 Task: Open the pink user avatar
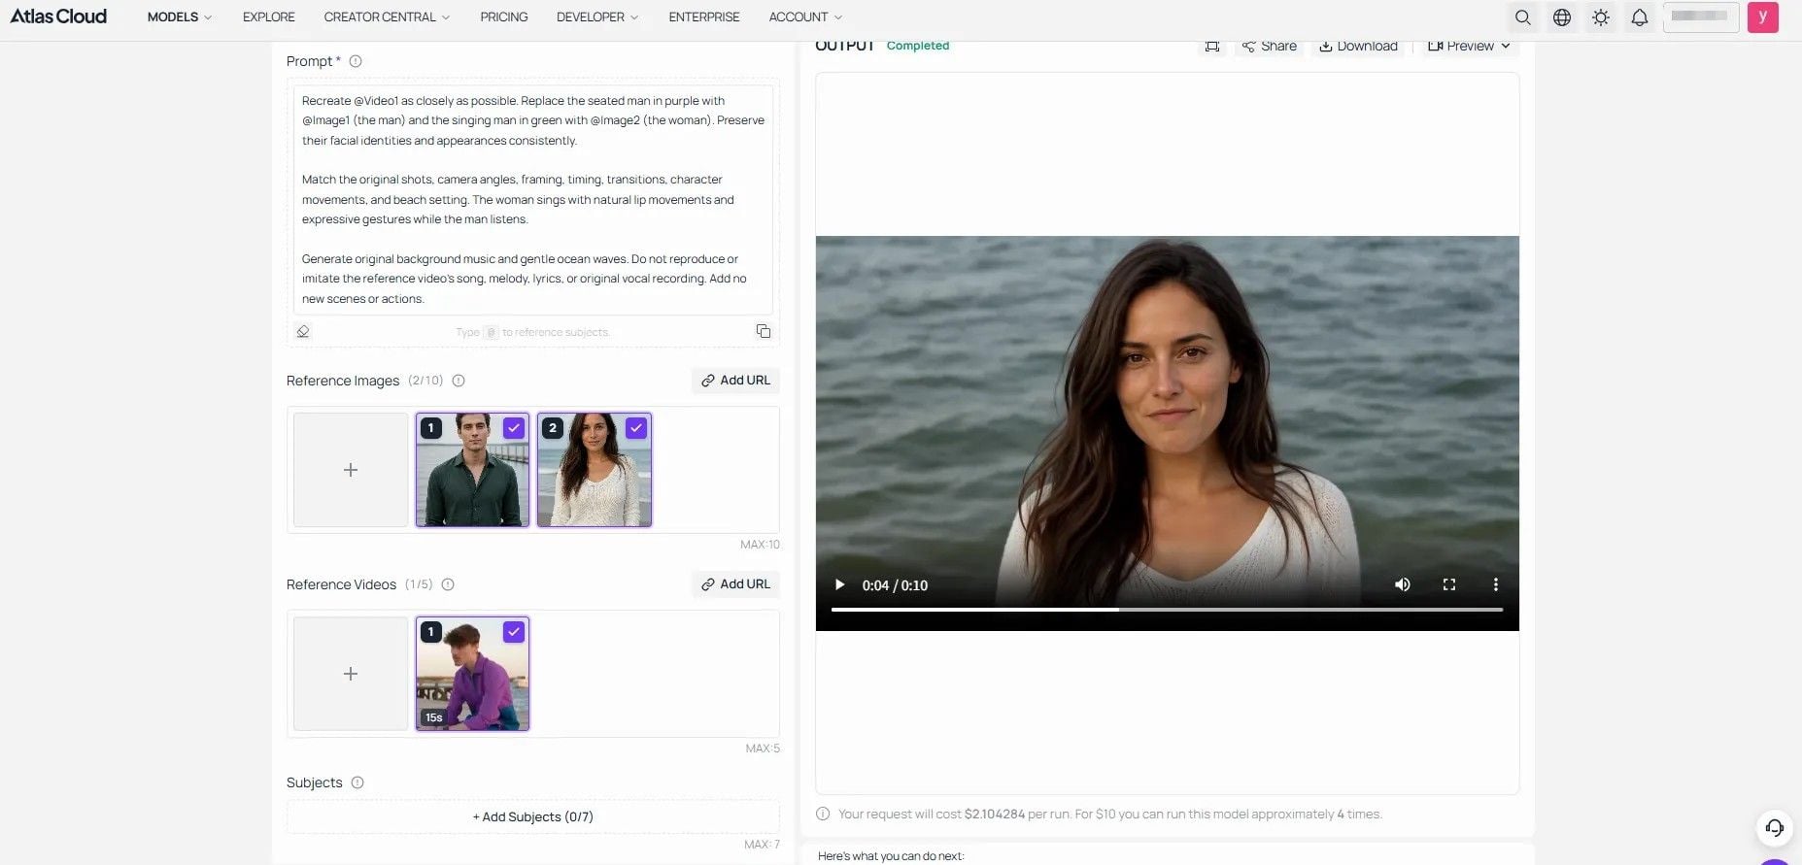click(1762, 17)
